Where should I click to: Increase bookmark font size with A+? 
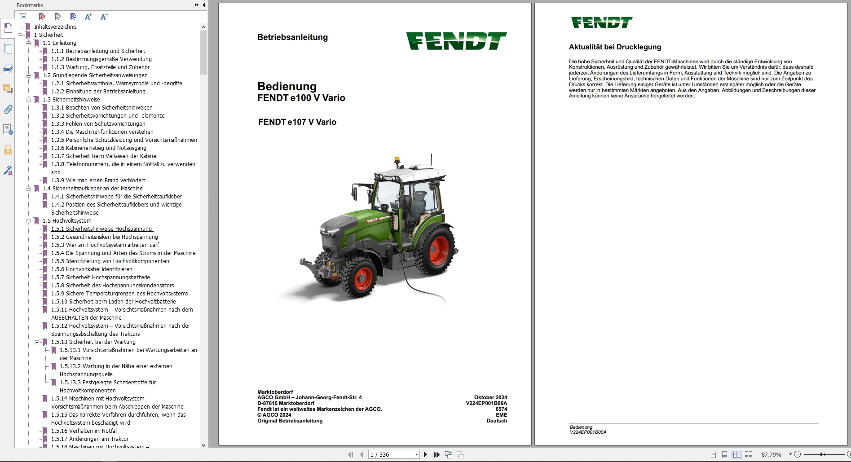point(88,17)
